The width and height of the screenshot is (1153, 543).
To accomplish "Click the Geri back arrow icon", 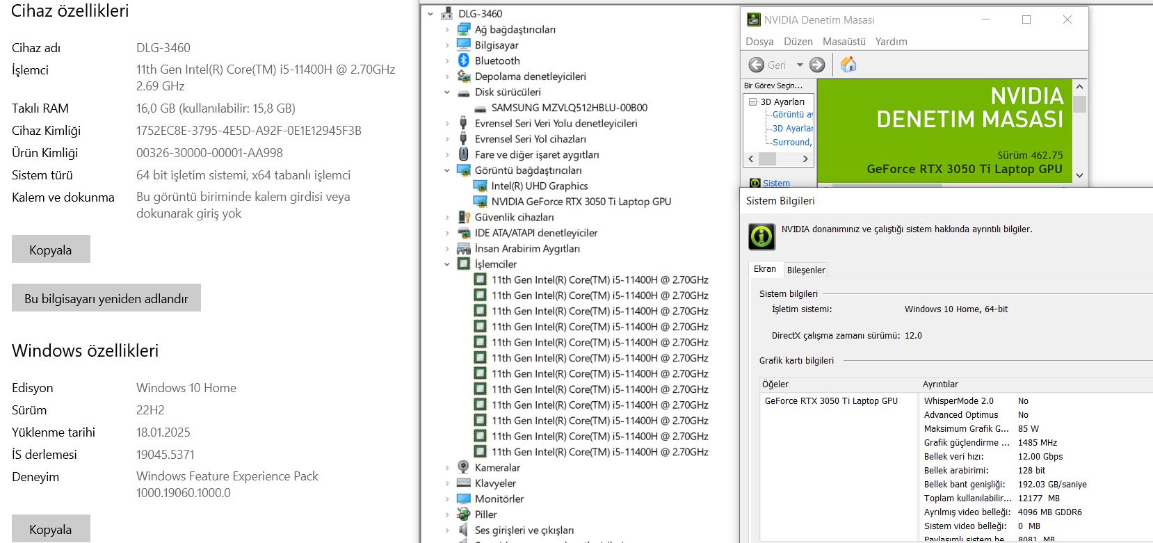I will click(x=757, y=65).
